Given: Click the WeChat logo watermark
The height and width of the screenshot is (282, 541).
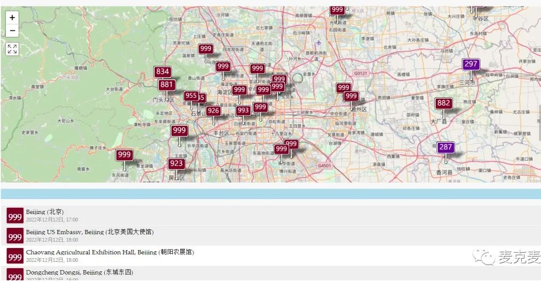Looking at the screenshot, I should (486, 258).
